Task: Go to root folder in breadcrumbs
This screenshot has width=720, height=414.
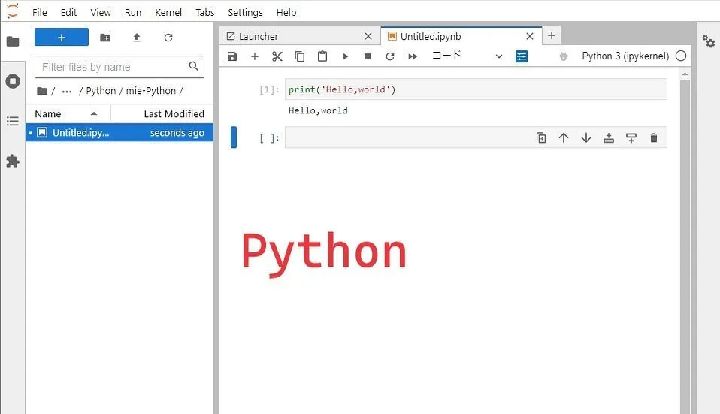Action: point(42,91)
